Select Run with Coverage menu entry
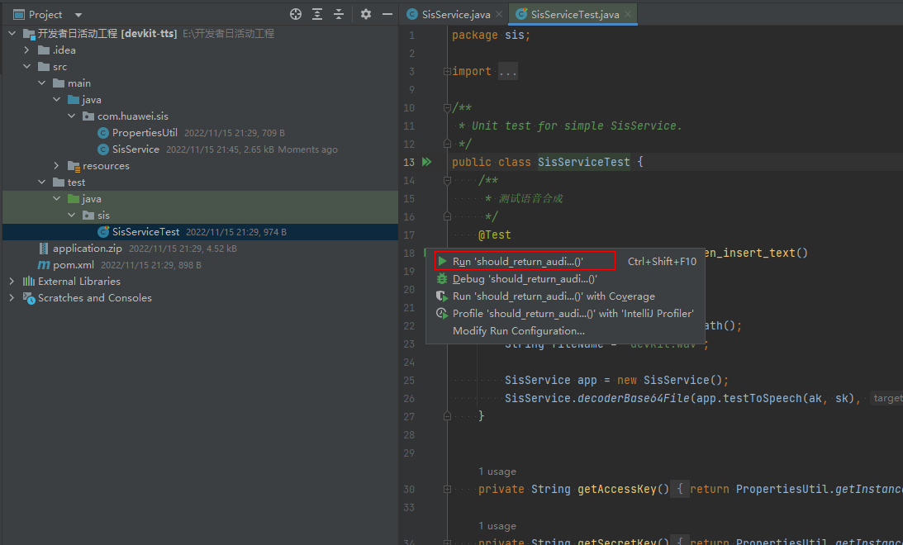The width and height of the screenshot is (903, 545). click(x=553, y=296)
